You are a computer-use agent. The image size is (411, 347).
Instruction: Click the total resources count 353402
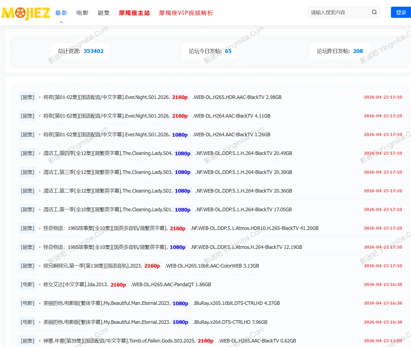[x=94, y=51]
